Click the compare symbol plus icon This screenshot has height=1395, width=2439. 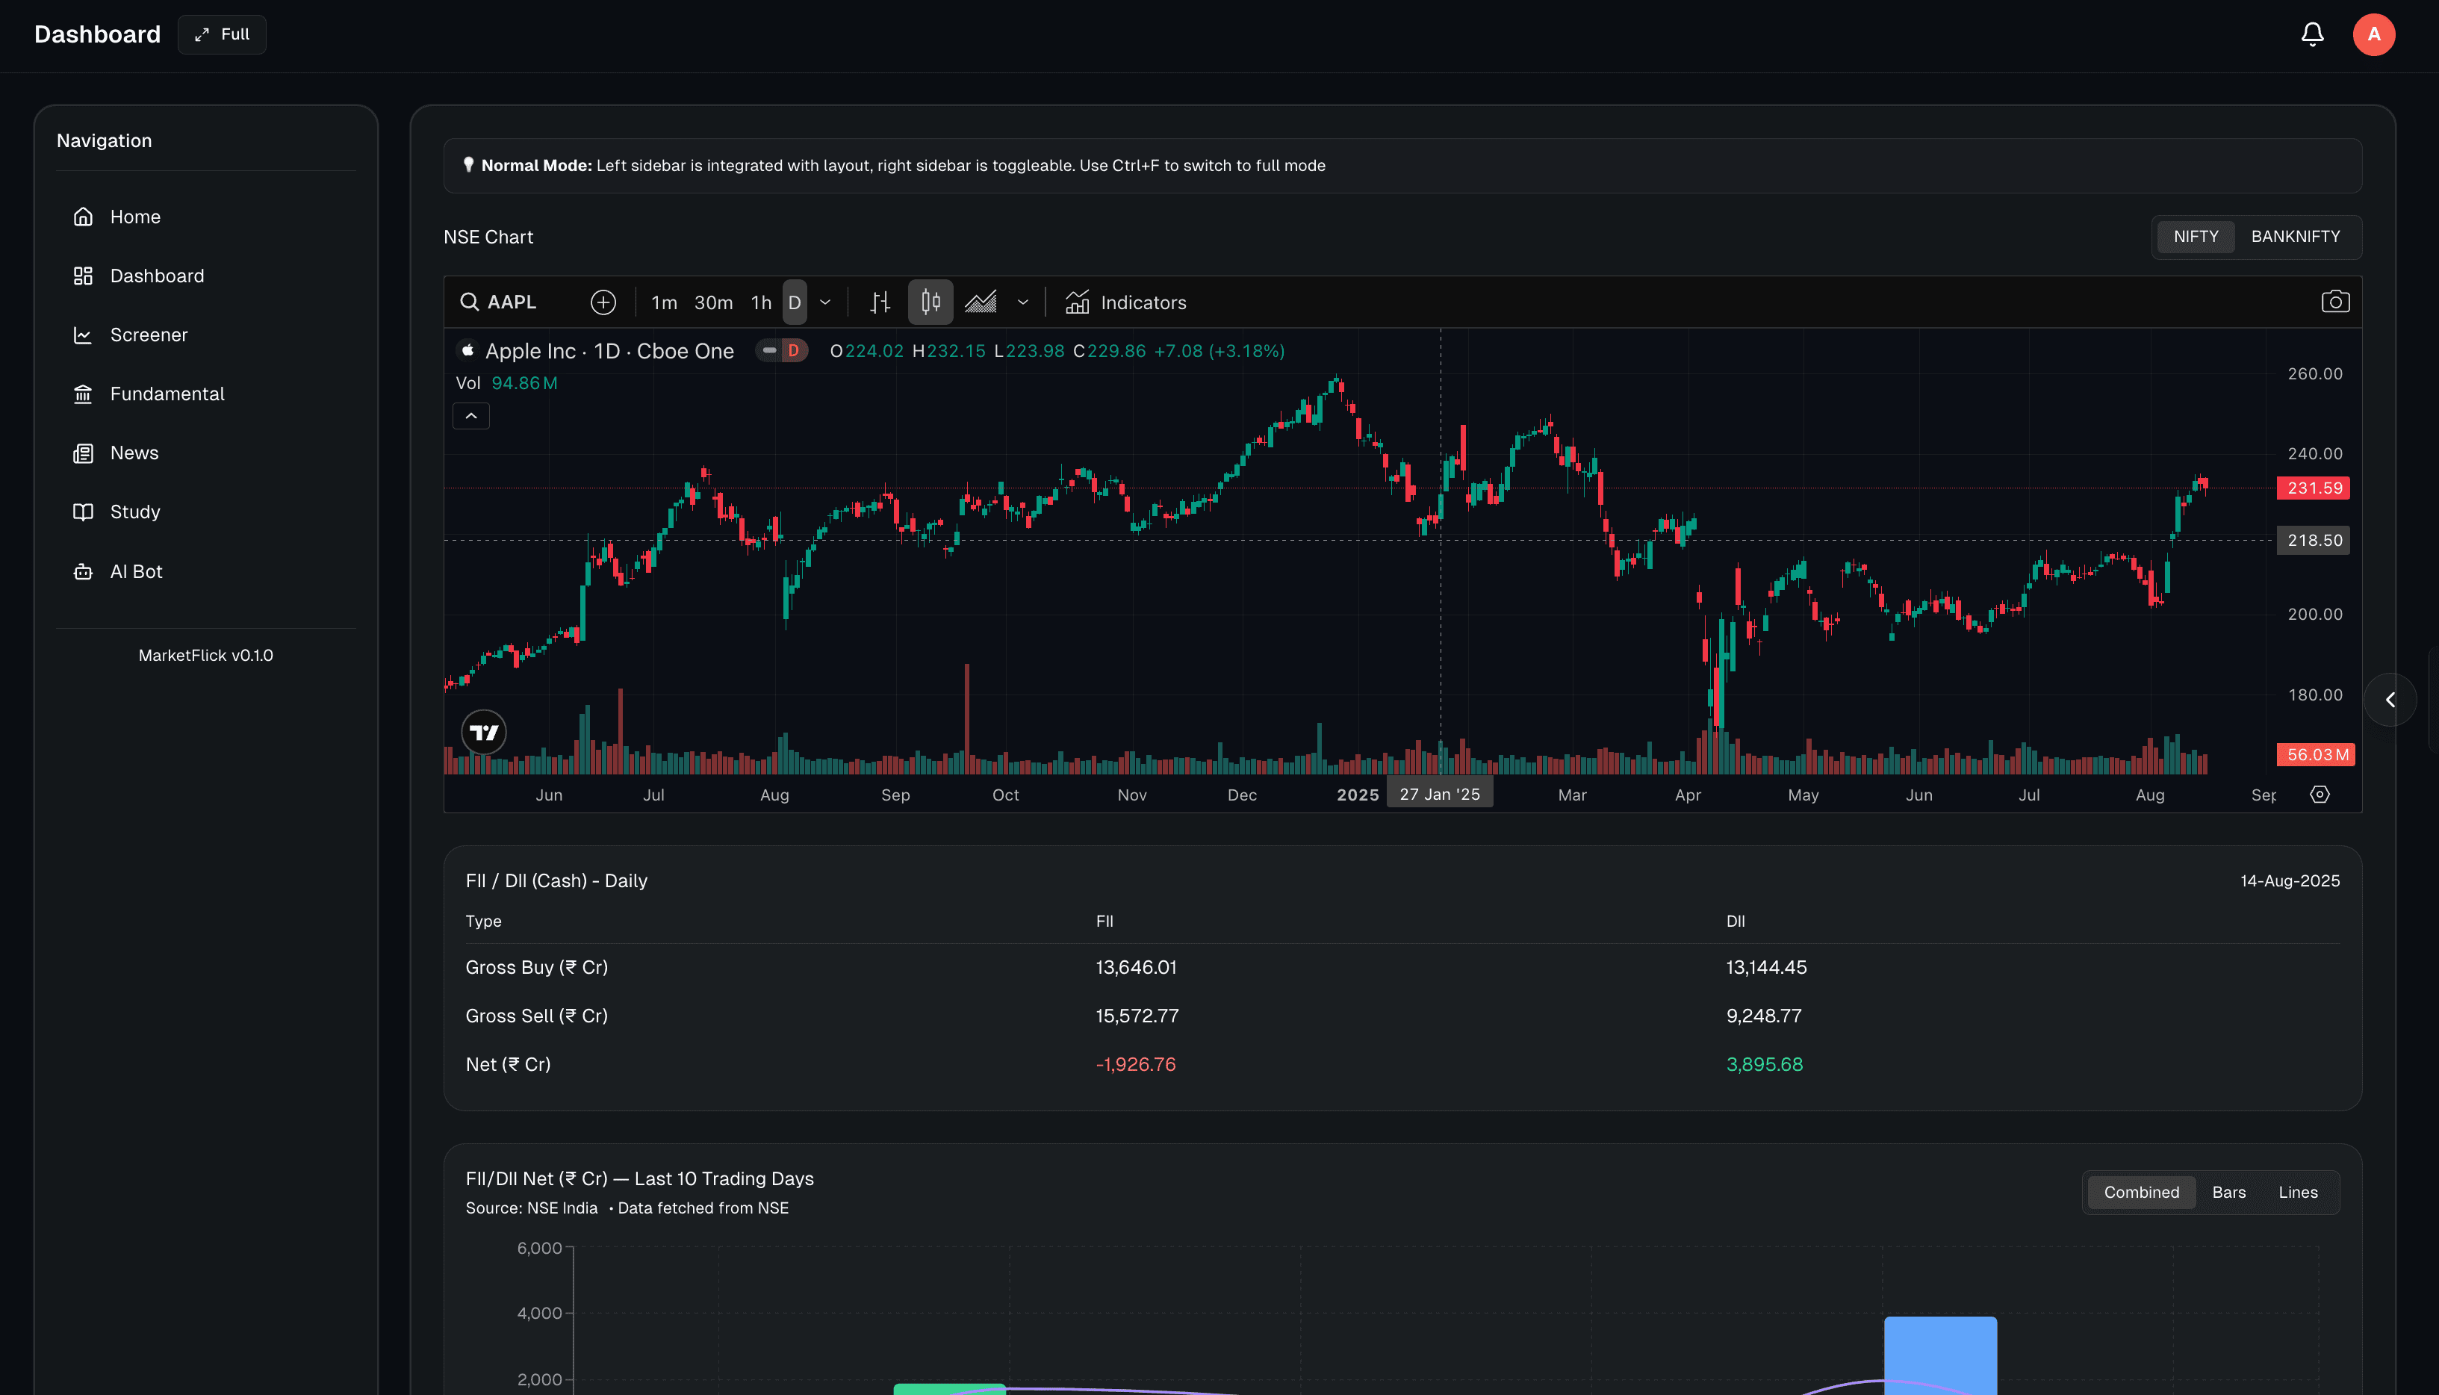(603, 302)
